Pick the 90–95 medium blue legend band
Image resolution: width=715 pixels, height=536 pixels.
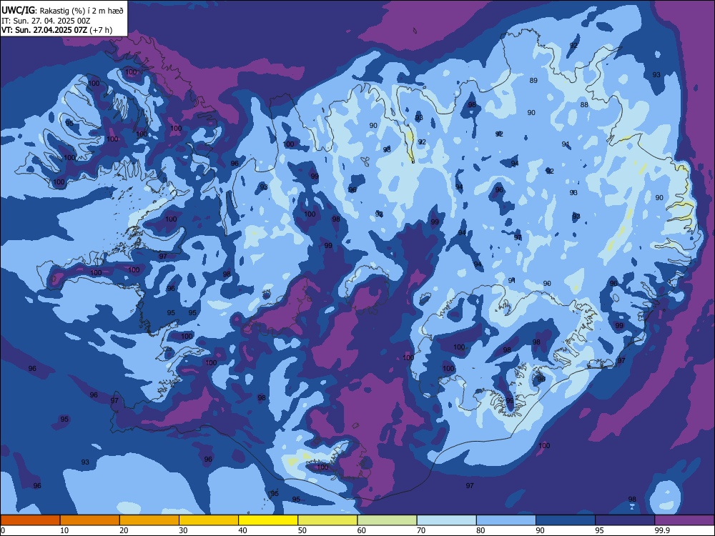point(566,520)
